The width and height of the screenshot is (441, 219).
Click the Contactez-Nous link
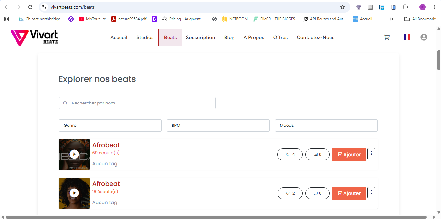click(x=316, y=38)
